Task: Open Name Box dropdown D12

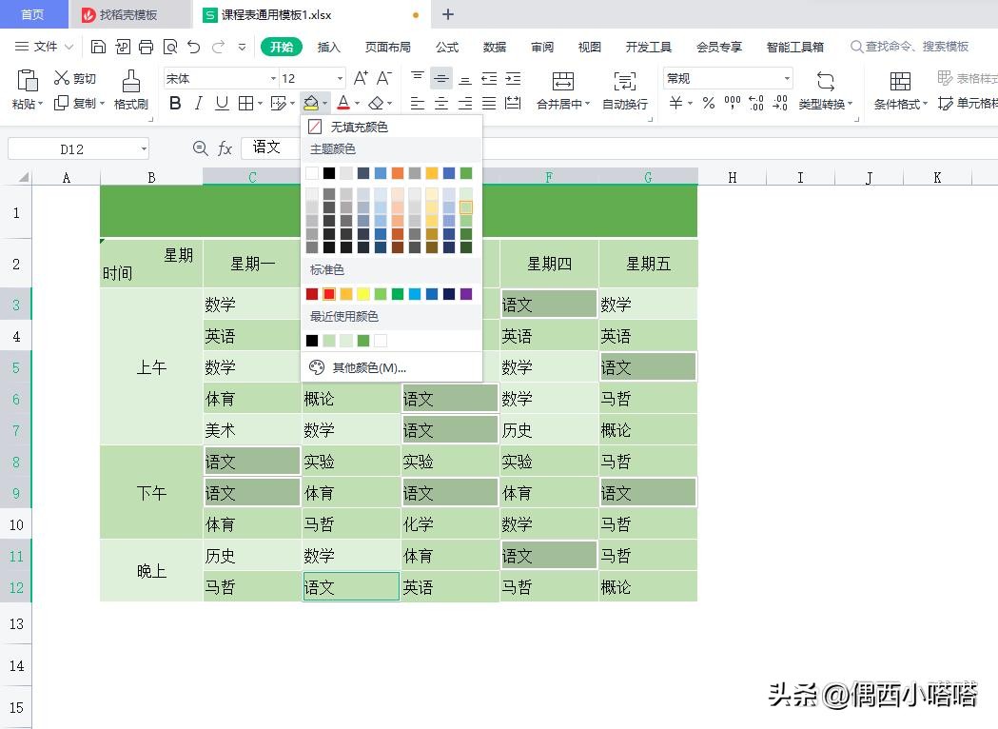Action: click(145, 149)
